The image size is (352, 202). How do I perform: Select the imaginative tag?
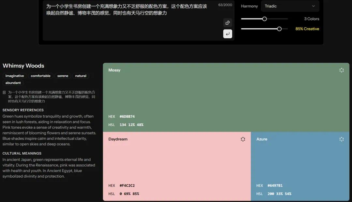14,76
